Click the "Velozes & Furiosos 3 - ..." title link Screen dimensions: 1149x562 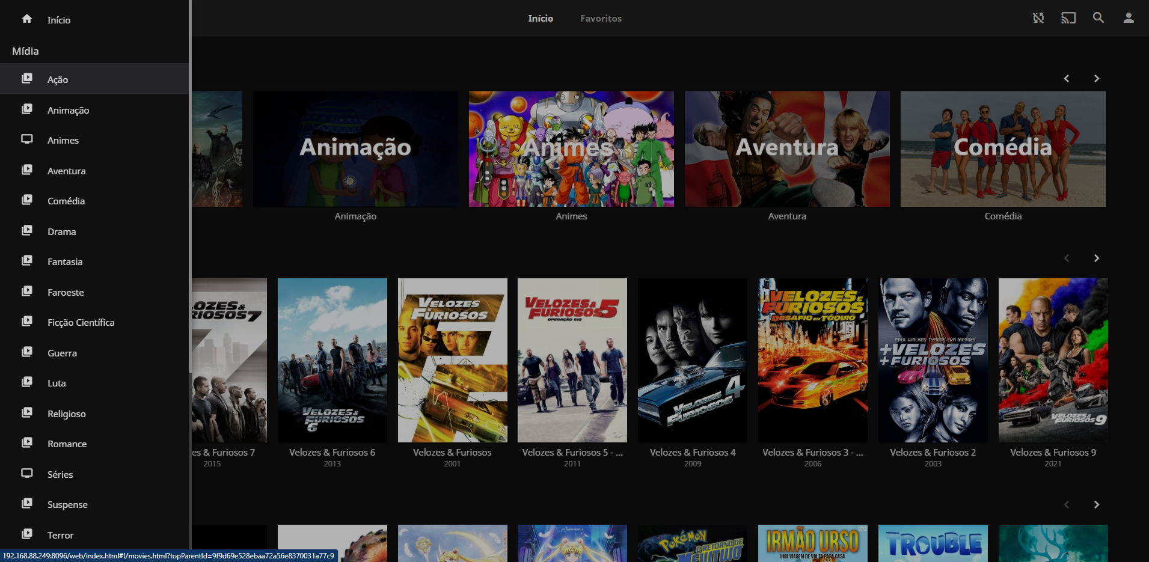[813, 453]
